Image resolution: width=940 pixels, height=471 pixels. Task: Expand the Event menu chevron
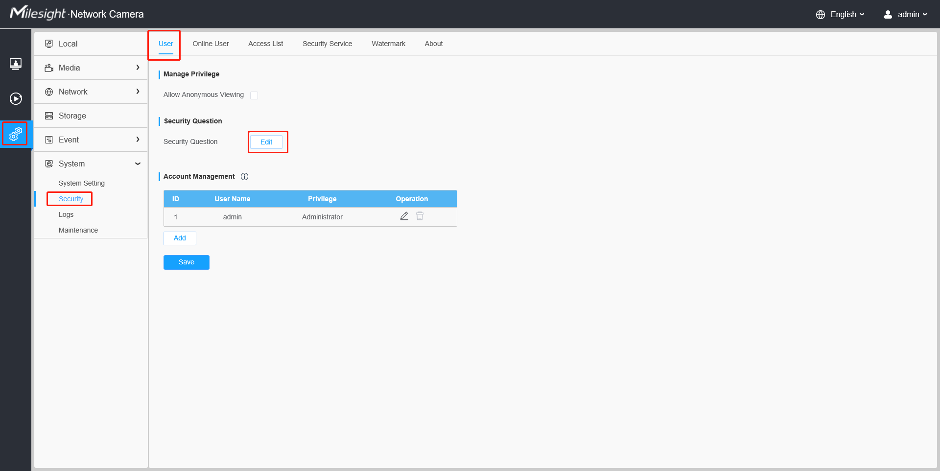coord(138,140)
